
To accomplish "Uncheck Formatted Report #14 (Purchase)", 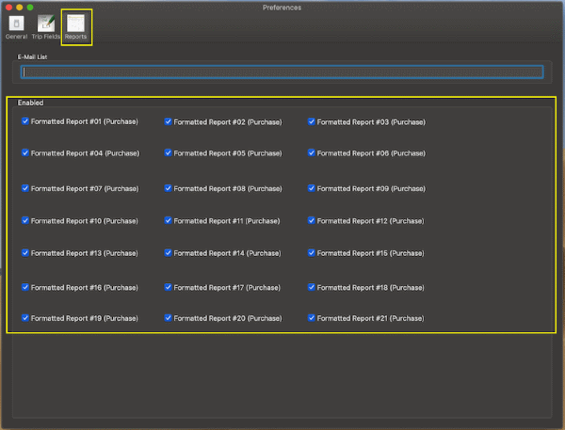I will click(169, 253).
